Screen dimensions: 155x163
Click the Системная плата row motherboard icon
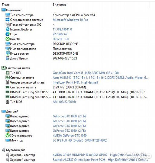click(x=8, y=78)
